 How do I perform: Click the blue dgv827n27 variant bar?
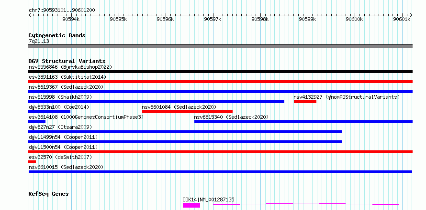185,132
